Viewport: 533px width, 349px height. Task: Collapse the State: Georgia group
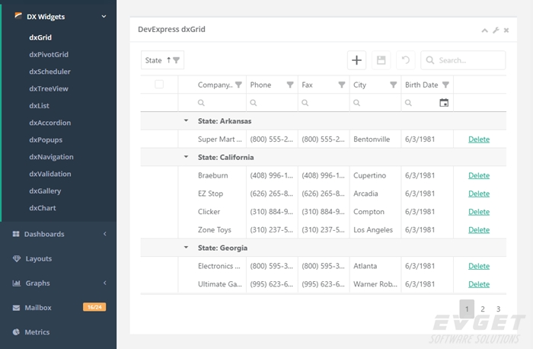click(186, 248)
